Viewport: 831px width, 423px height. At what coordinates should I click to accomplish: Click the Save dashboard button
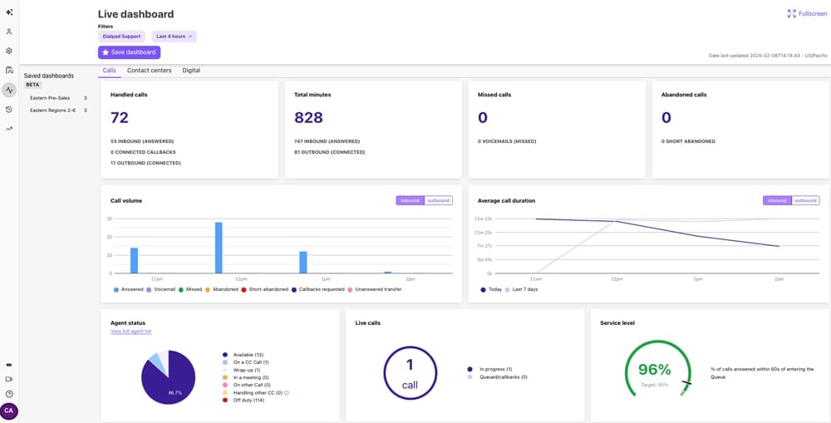point(130,52)
